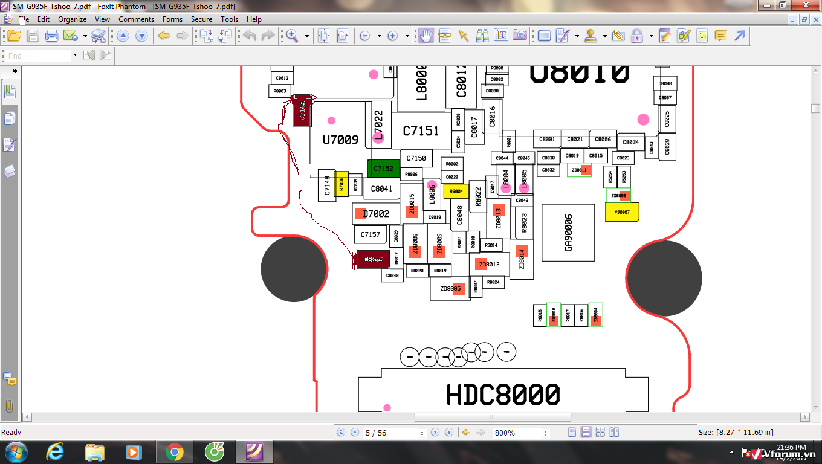Jump to last page in status bar
Viewport: 822px width, 464px height.
pyautogui.click(x=449, y=433)
